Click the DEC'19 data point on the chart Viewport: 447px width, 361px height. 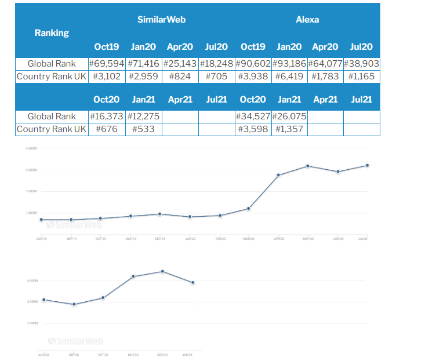click(x=160, y=214)
